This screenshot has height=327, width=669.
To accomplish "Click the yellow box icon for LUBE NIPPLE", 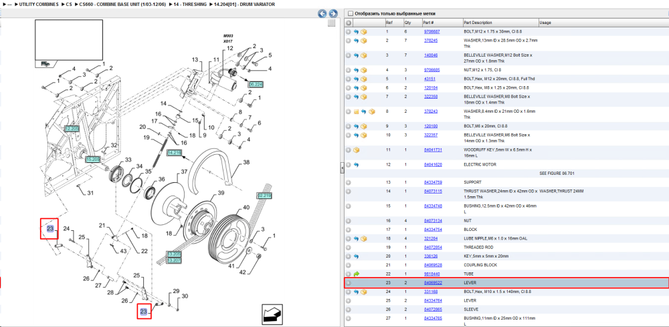I will coord(364,238).
